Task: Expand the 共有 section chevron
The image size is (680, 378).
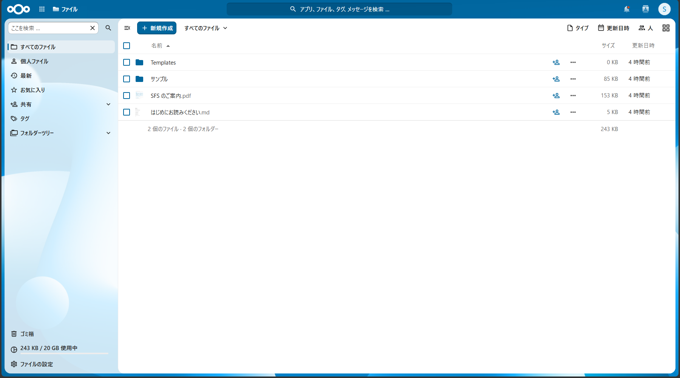Action: click(x=108, y=104)
